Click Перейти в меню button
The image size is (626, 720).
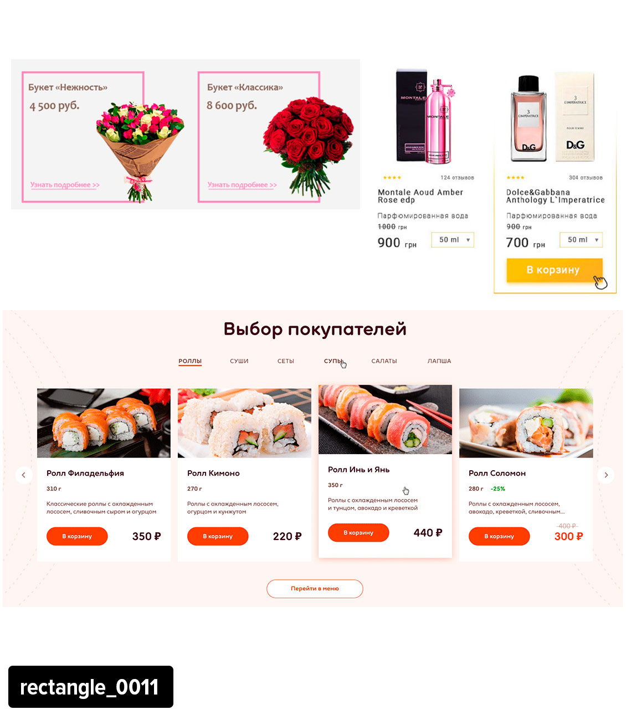point(315,589)
